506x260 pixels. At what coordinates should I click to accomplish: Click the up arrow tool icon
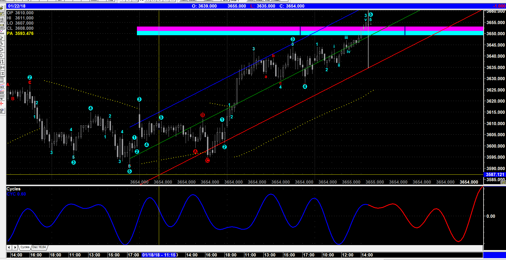[2, 38]
